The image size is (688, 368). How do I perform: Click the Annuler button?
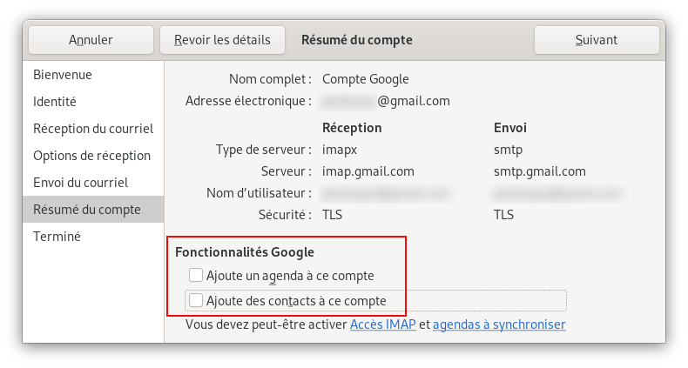coord(91,40)
